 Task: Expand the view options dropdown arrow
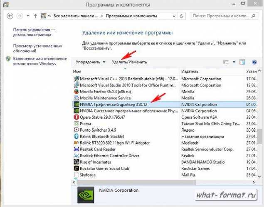(x=234, y=62)
